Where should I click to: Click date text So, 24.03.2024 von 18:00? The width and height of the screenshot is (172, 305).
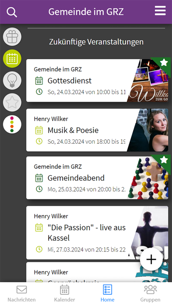(x=86, y=142)
